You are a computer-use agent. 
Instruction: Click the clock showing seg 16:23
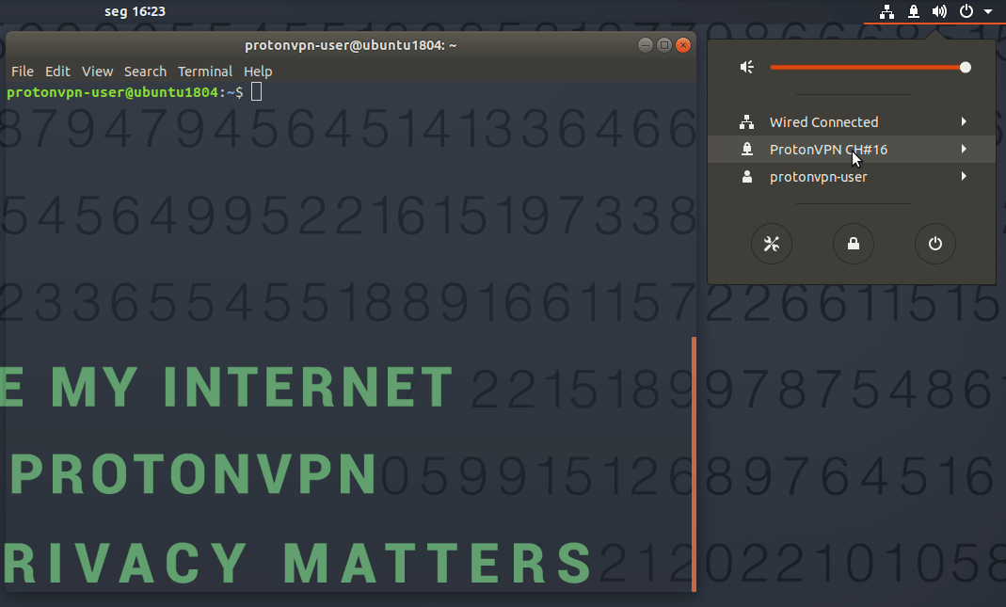click(x=135, y=11)
